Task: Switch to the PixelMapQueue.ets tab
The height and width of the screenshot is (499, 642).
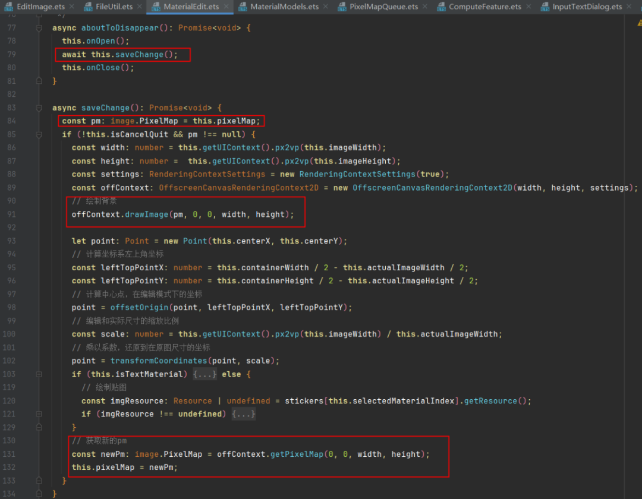Action: (x=383, y=7)
